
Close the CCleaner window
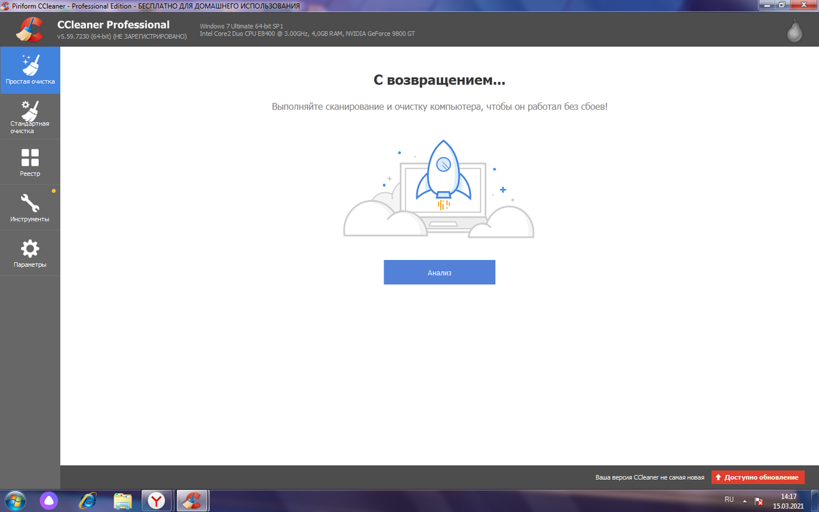[x=803, y=5]
